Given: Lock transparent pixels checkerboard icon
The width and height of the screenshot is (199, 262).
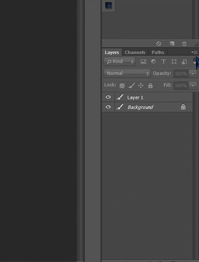Looking at the screenshot, I should click(122, 85).
